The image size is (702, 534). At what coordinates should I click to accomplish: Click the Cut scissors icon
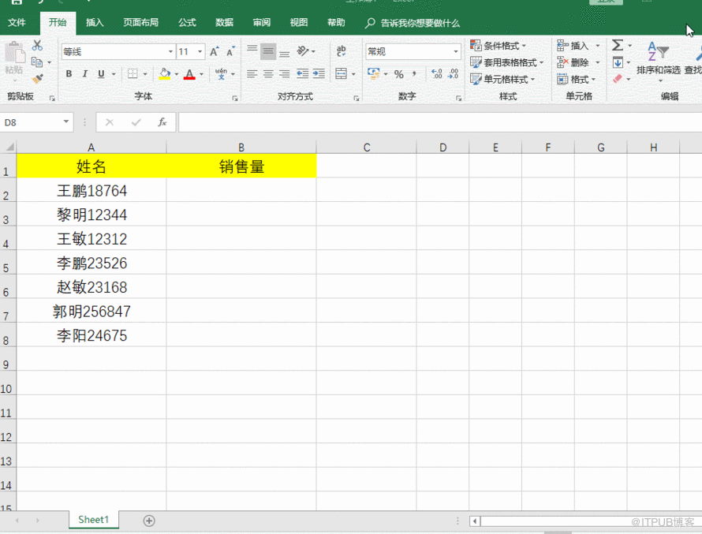click(x=37, y=47)
